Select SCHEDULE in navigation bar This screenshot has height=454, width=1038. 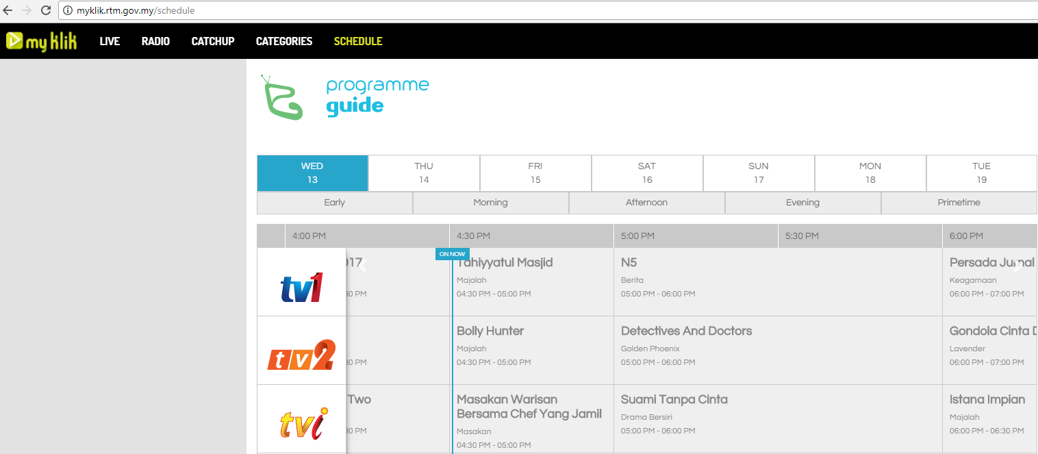[x=358, y=41]
